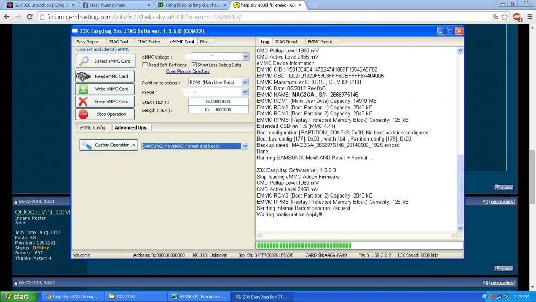Reload the forum page in Chrome
The image size is (536, 302).
(x=30, y=17)
